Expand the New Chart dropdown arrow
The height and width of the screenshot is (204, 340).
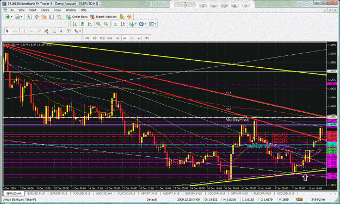11,17
